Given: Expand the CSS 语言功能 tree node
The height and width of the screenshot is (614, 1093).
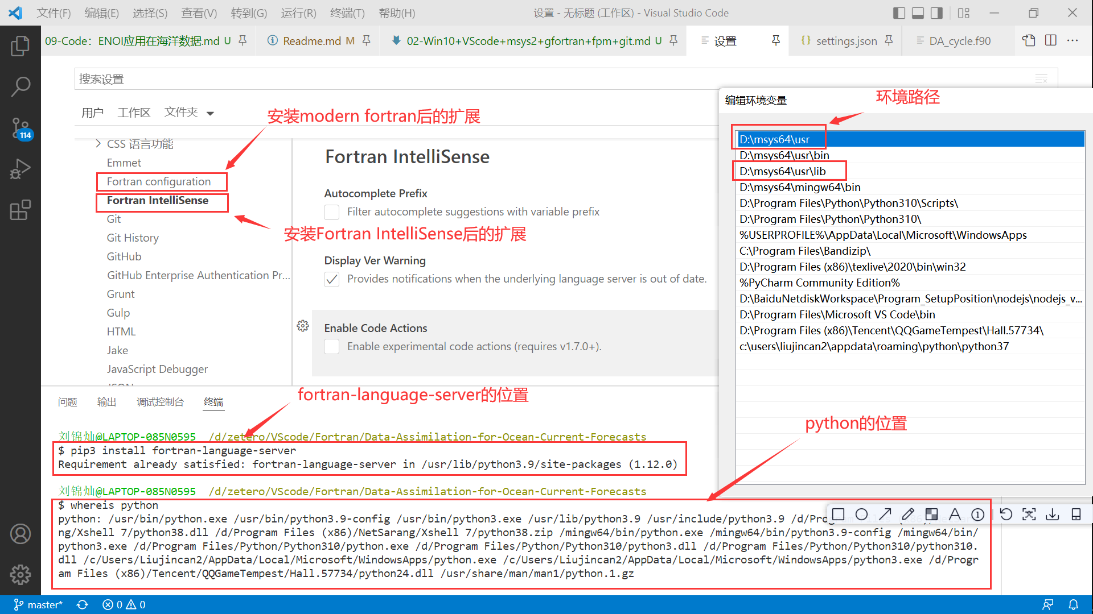Looking at the screenshot, I should click(98, 144).
